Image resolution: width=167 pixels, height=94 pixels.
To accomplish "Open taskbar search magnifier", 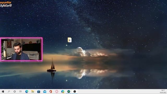I will (9, 91).
